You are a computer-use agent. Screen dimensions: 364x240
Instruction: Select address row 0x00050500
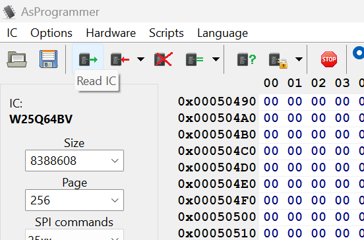click(x=217, y=217)
